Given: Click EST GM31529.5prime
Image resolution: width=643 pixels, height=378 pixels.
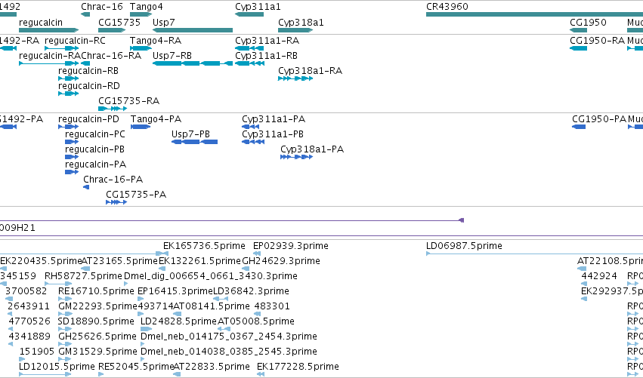Looking at the screenshot, I should 97,352.
